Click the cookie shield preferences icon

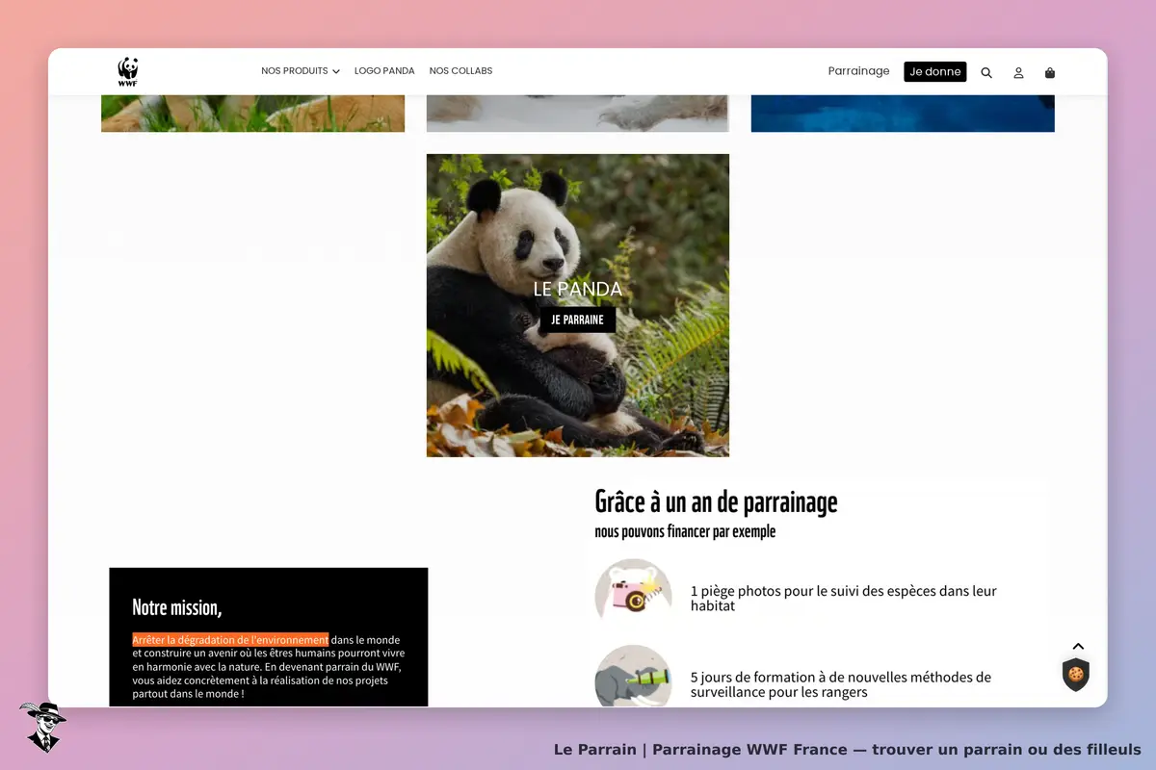(x=1076, y=675)
